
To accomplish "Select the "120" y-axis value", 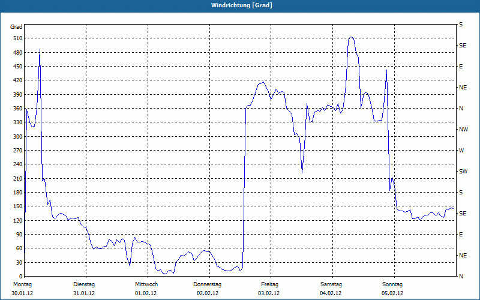I will click(x=17, y=221).
